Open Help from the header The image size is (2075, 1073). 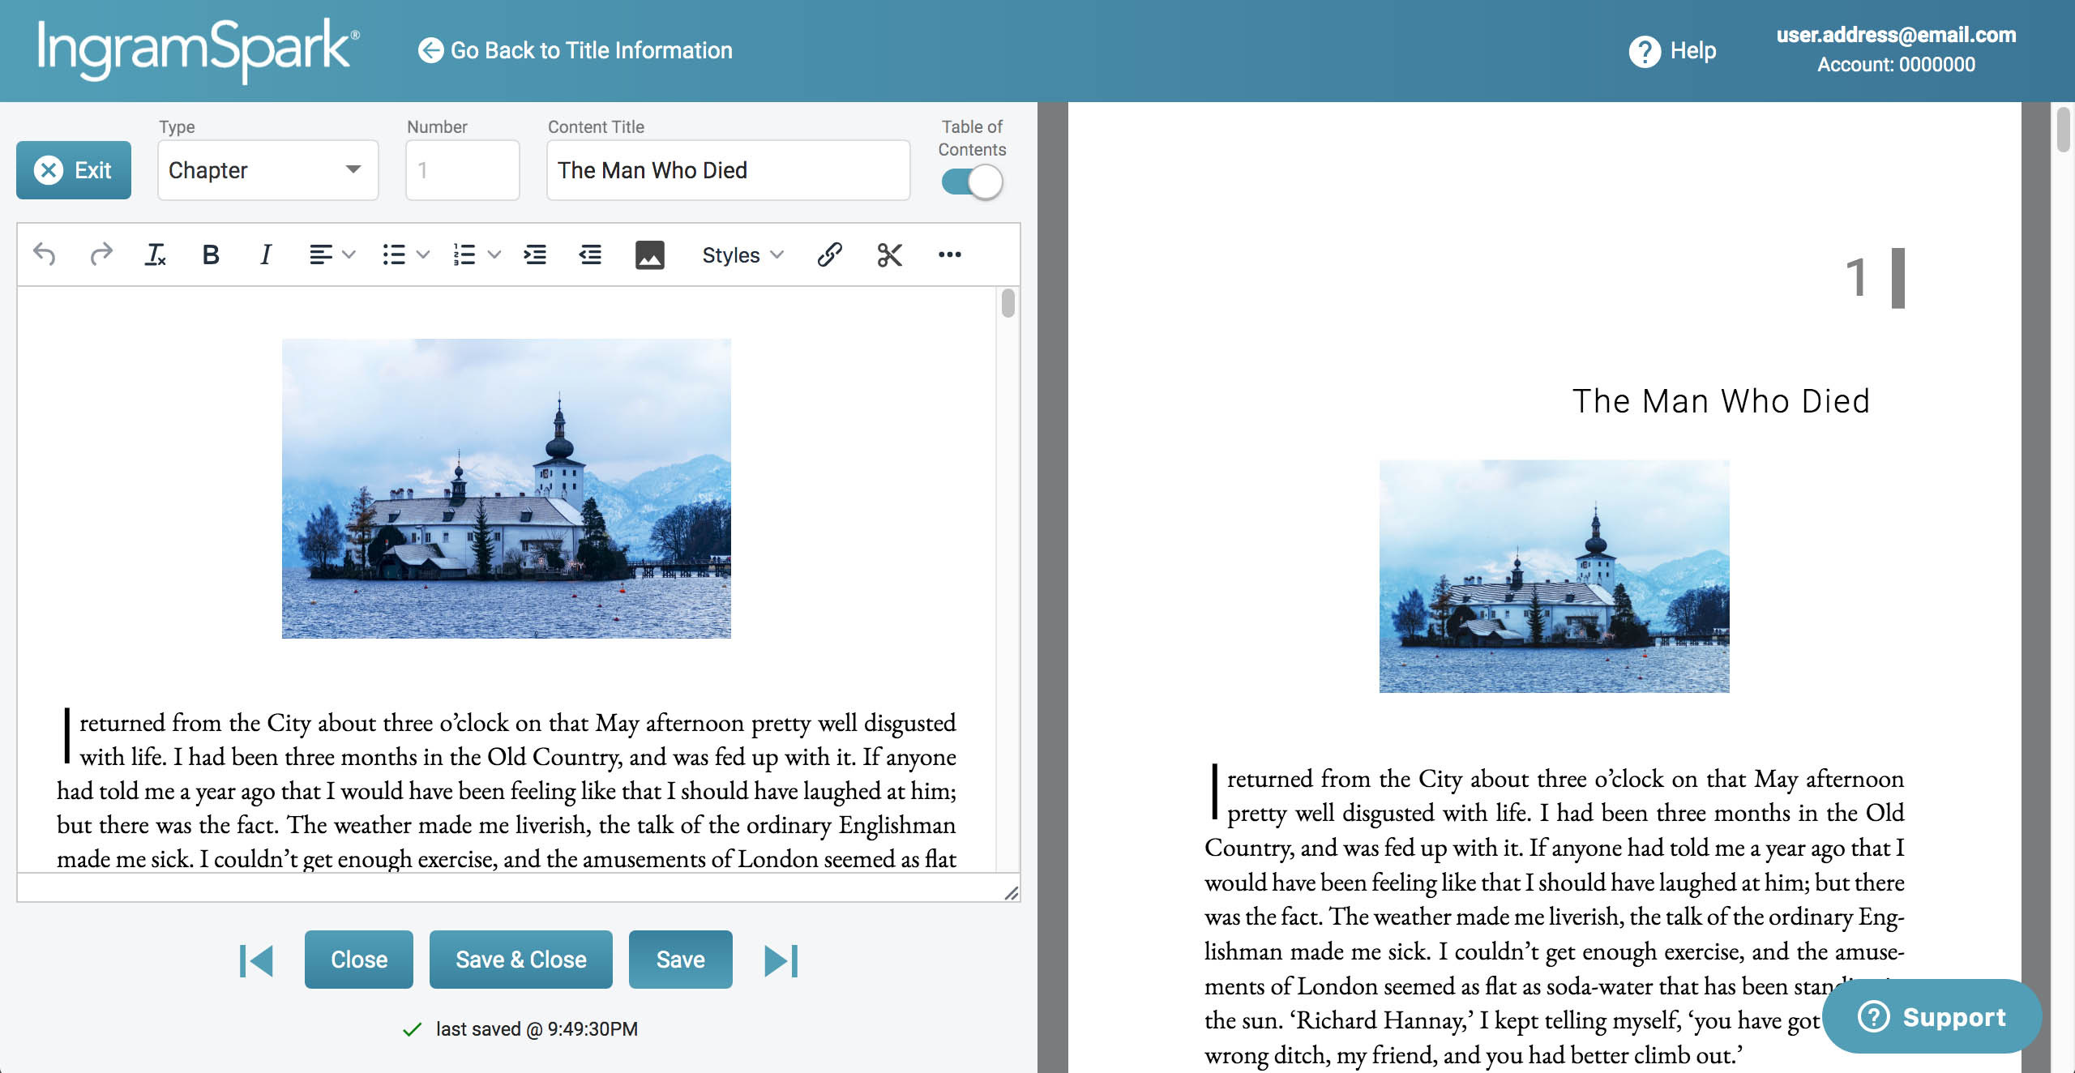pyautogui.click(x=1672, y=51)
